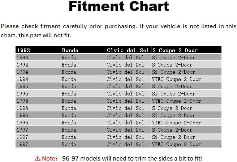
Task: Click the 1995 VTEC Coupe 2-Door cell
Action: [186, 101]
